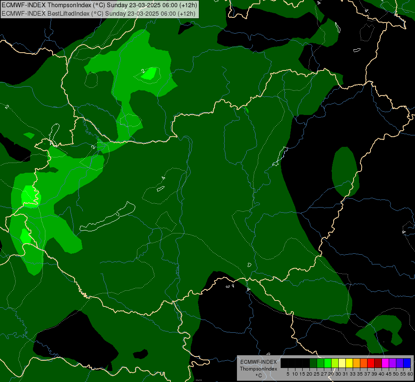Click the BestLiftedIndex title line at top
This screenshot has height=382, width=415.
pyautogui.click(x=98, y=14)
